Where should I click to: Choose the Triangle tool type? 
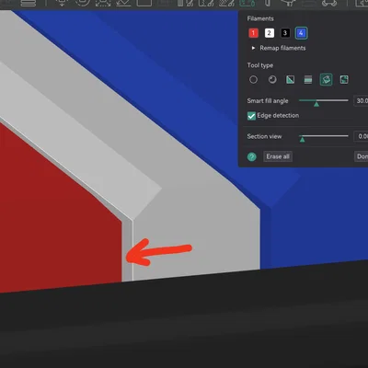tap(290, 80)
